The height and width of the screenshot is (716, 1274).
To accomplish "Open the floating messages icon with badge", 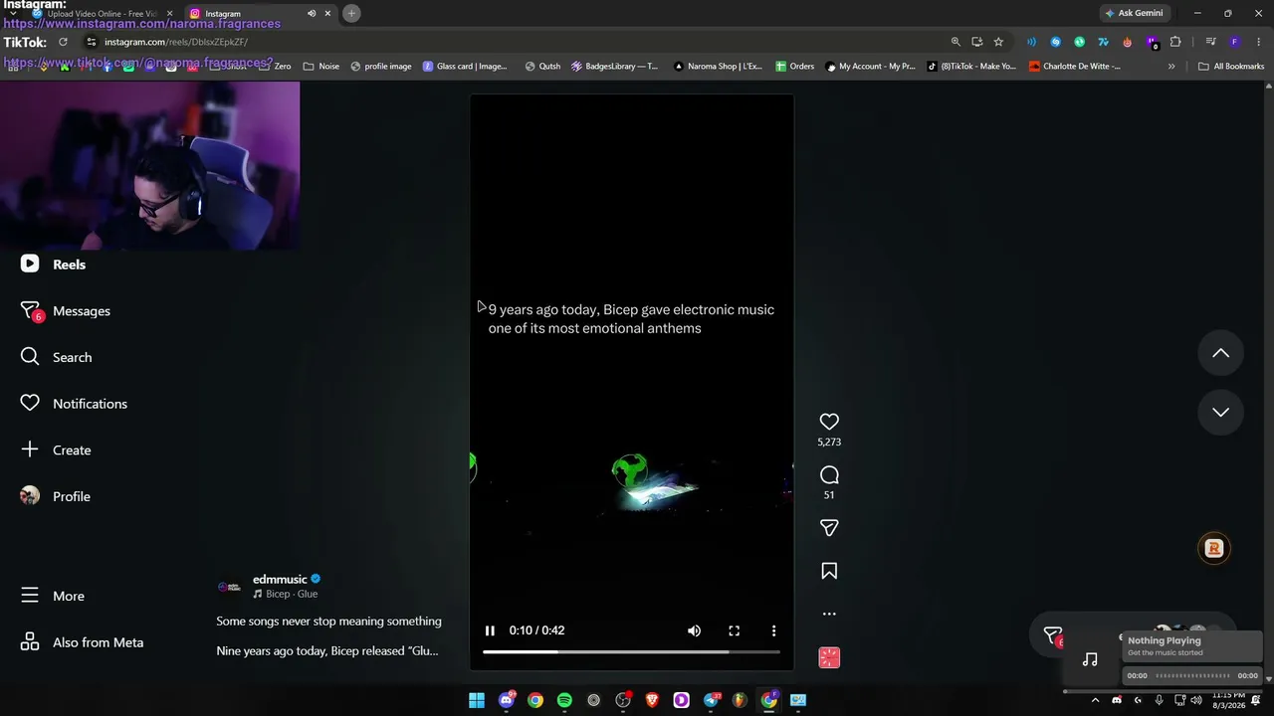I will (1053, 635).
